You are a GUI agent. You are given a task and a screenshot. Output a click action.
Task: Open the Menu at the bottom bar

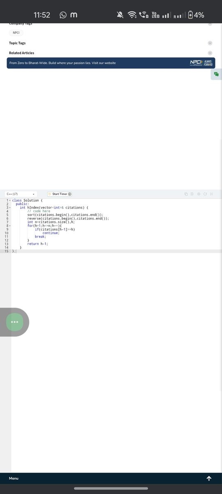pyautogui.click(x=14, y=478)
